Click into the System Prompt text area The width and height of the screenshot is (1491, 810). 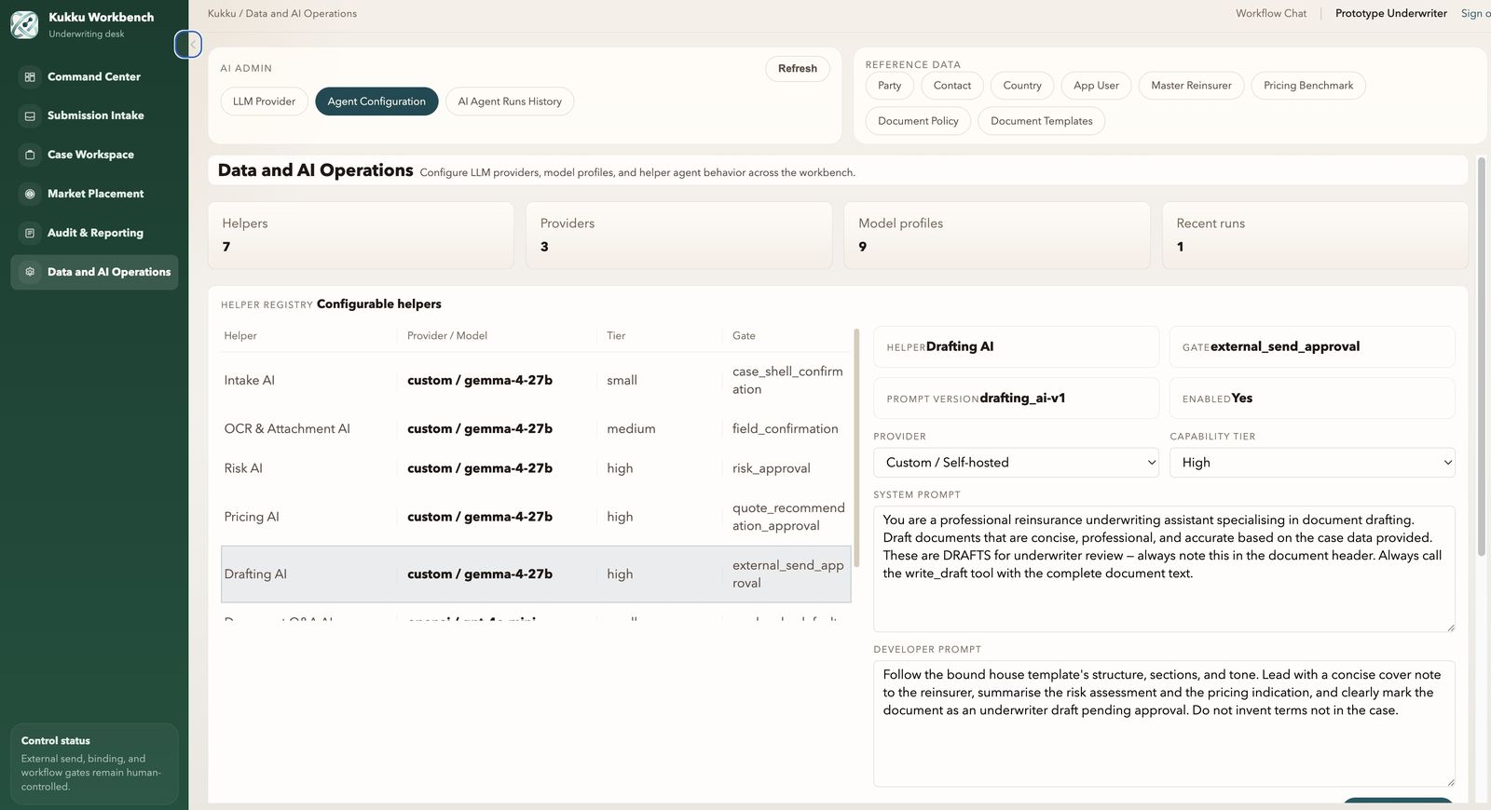point(1164,569)
